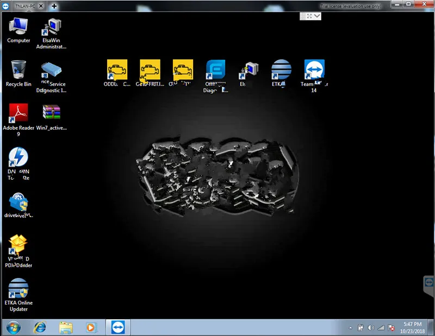Select the TeamViewer 14 desktop shortcut
The height and width of the screenshot is (336, 435).
[x=314, y=76]
